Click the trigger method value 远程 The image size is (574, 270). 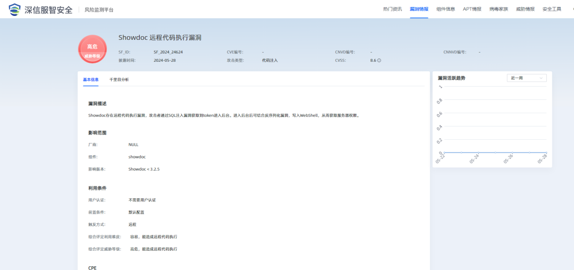(132, 225)
